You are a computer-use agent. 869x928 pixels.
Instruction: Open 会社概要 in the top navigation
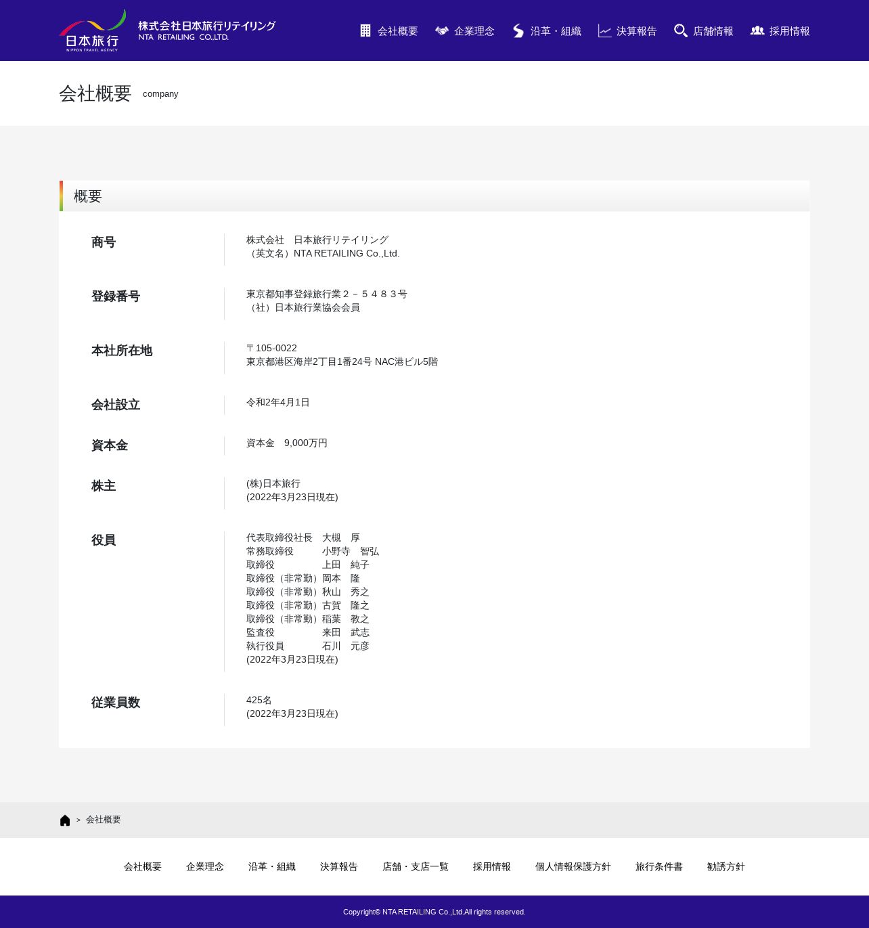point(398,31)
